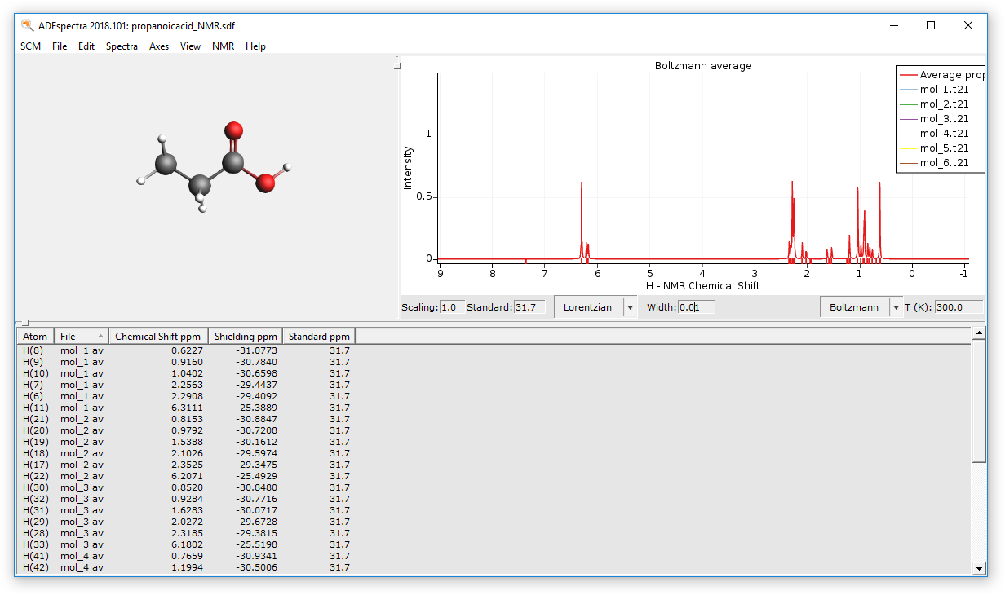The width and height of the screenshot is (1005, 595).
Task: Select the H(9) row
Action: [494, 362]
